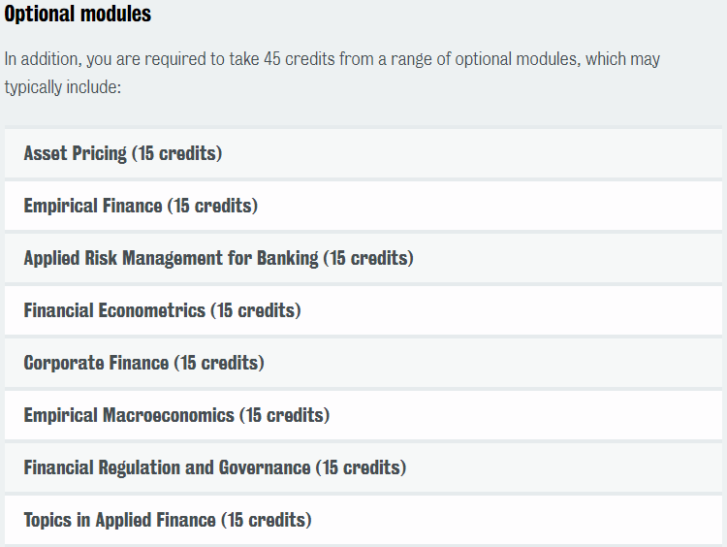
Task: Open the Corporate Finance module details
Action: click(363, 364)
